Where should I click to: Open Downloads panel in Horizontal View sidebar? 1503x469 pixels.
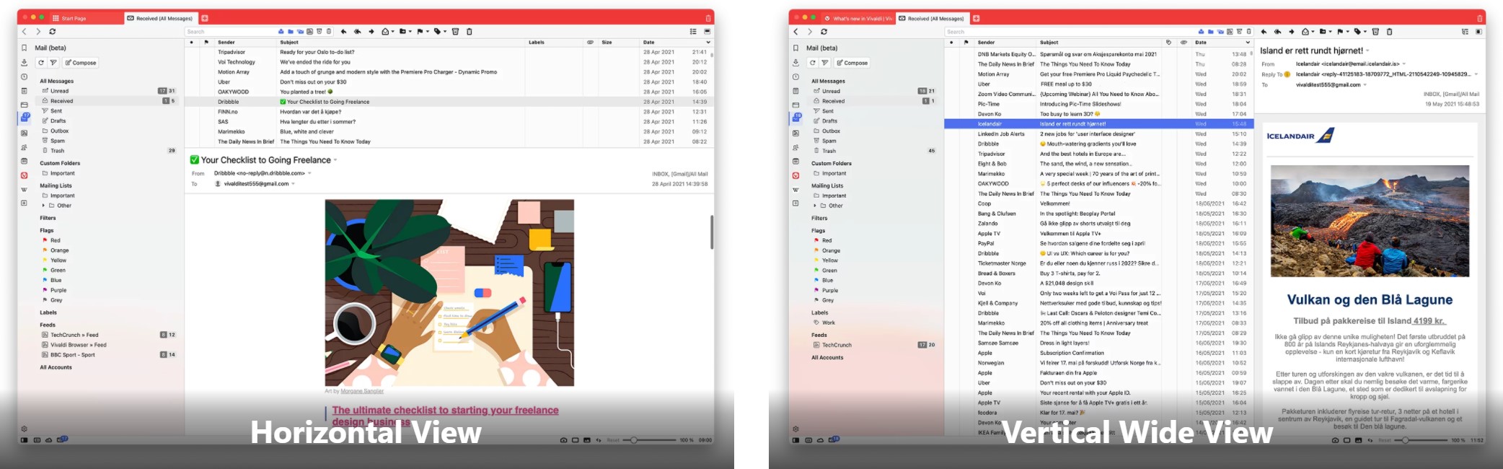tap(24, 63)
